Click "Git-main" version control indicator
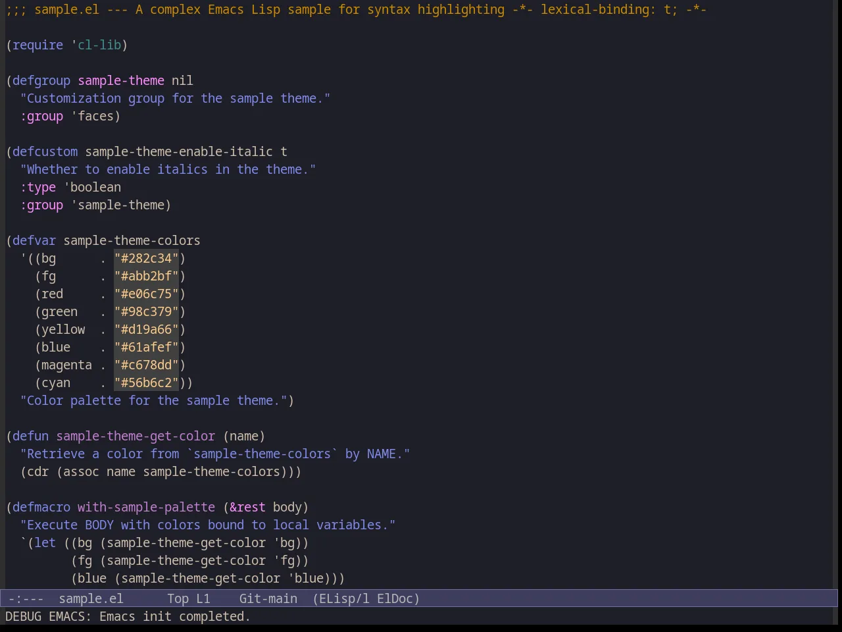842x632 pixels. coord(268,598)
